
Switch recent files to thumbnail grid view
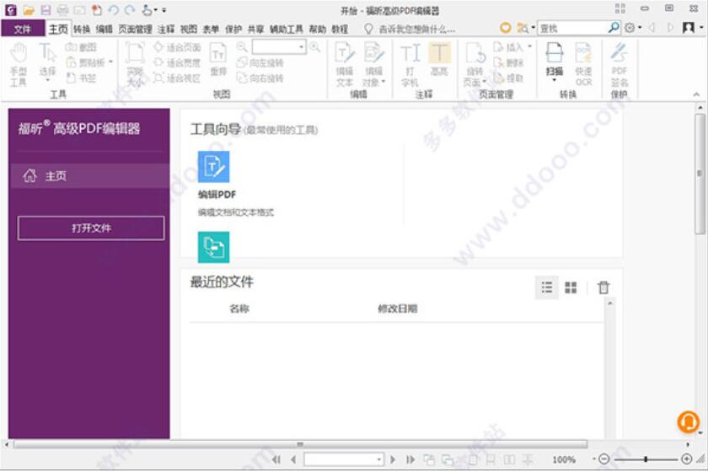[x=571, y=288]
